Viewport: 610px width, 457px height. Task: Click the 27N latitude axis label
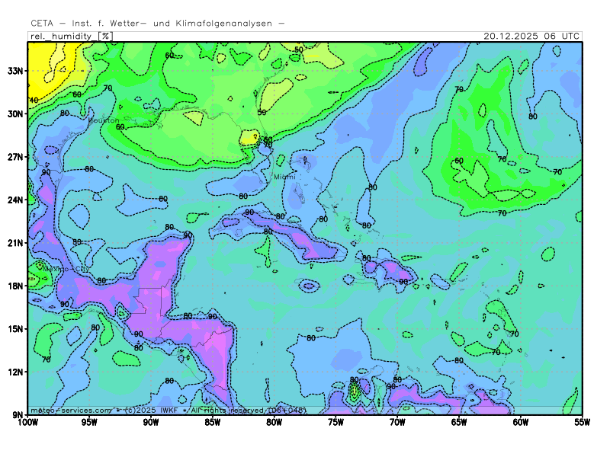click(16, 157)
